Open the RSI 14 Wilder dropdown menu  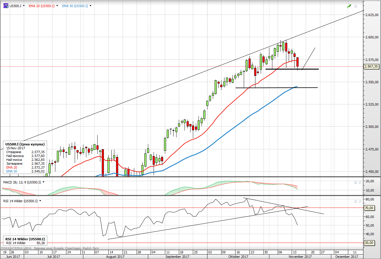(40, 201)
